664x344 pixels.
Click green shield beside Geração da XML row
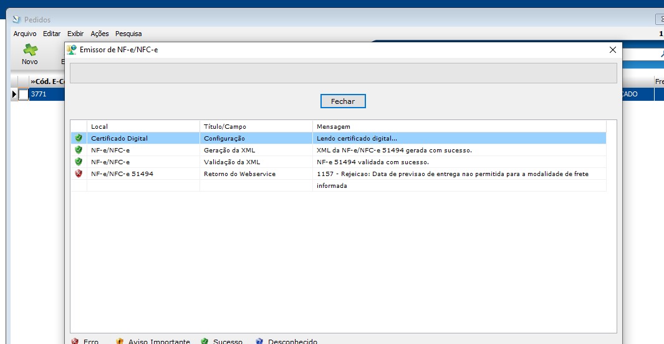coord(78,150)
